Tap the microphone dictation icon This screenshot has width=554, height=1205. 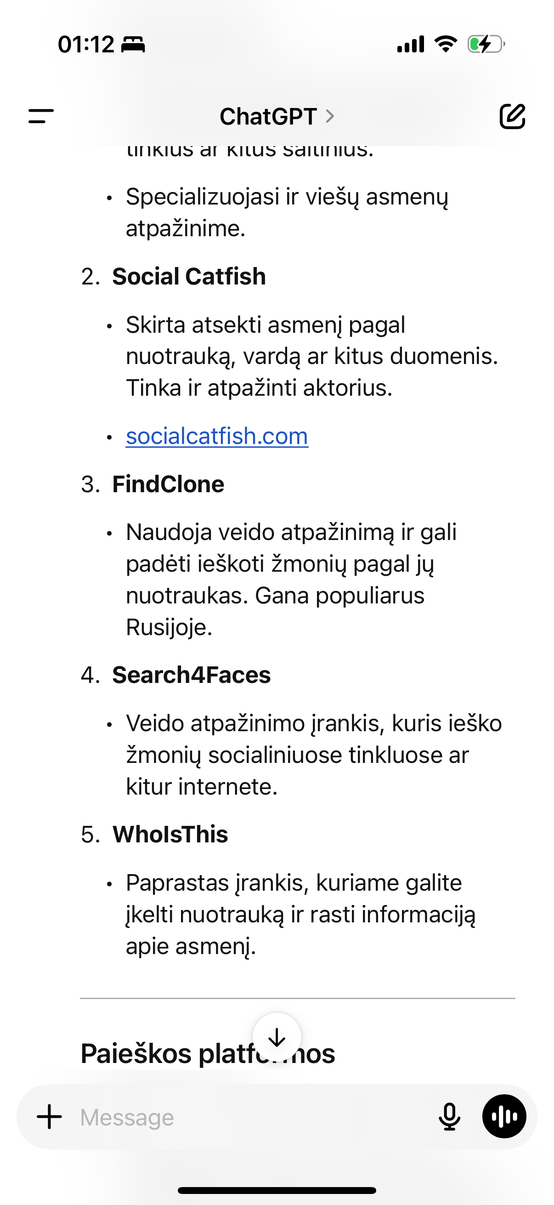pos(449,1117)
